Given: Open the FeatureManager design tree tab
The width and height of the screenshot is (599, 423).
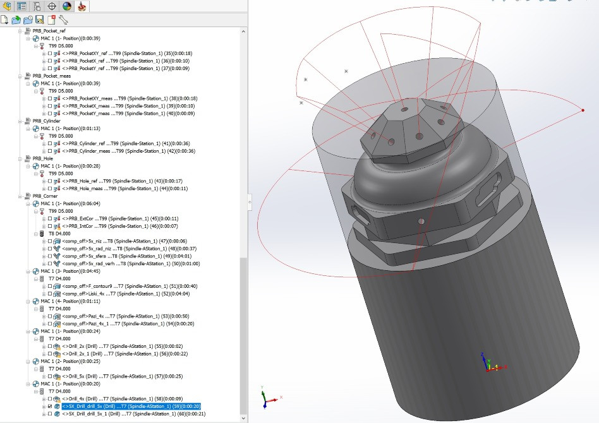Looking at the screenshot, I should [7, 6].
